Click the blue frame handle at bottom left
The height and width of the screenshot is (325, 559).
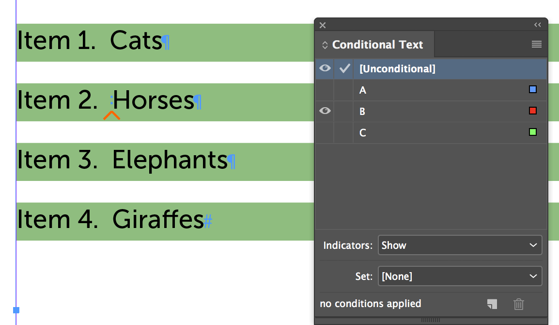tap(16, 310)
